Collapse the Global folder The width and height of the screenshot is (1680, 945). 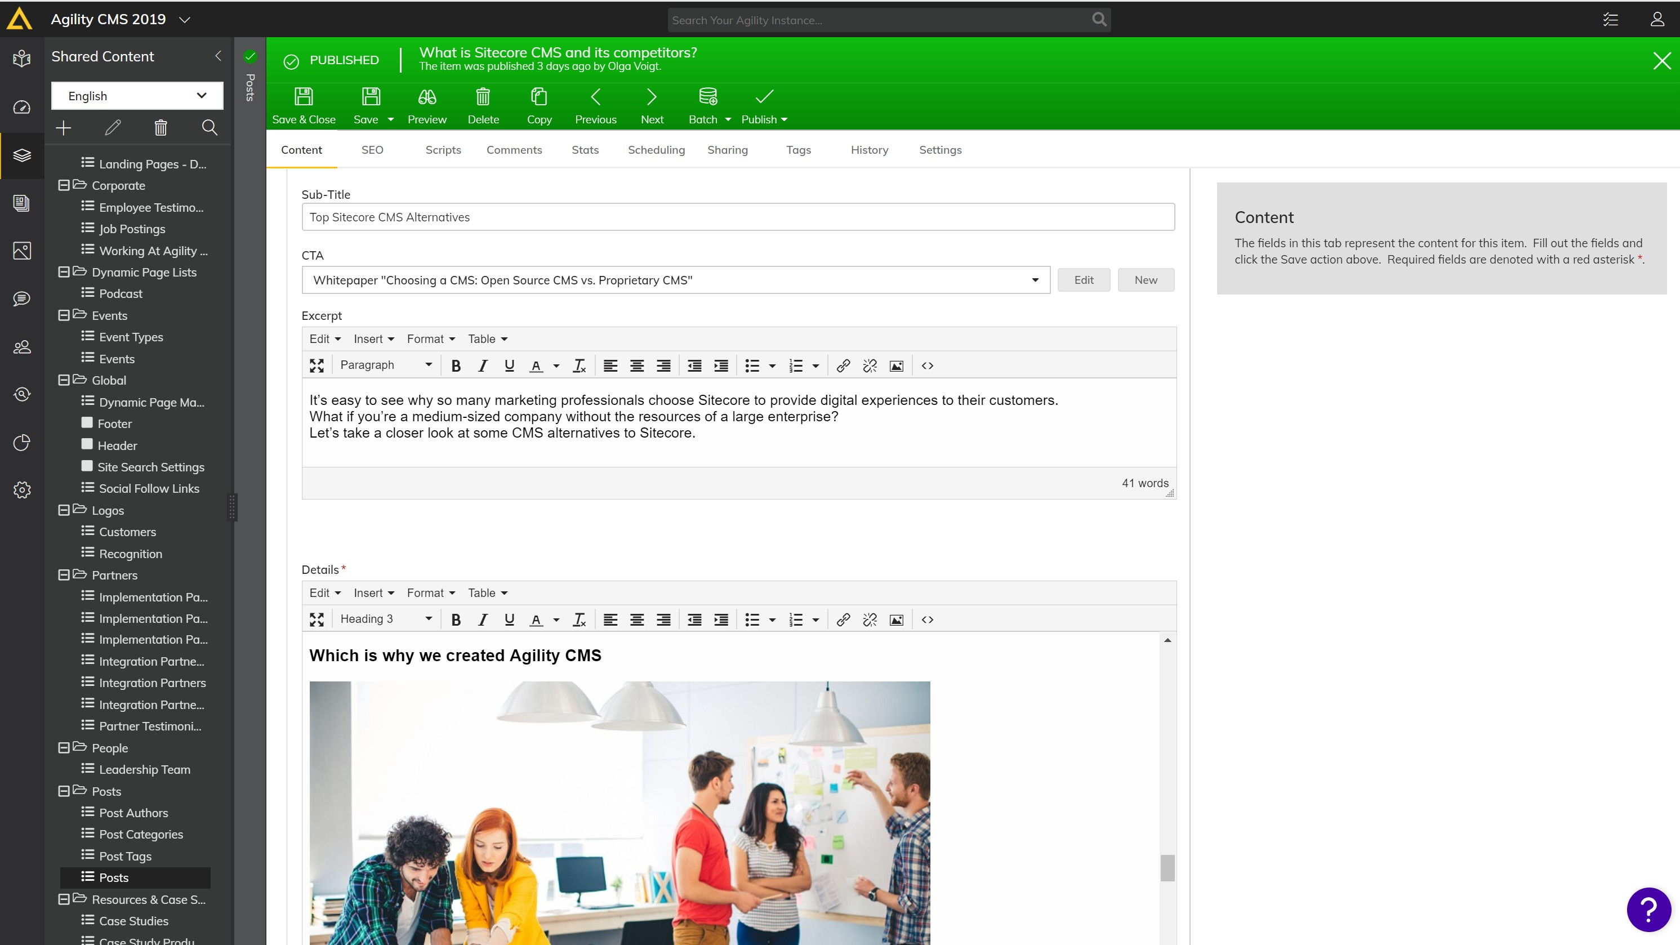click(x=63, y=380)
